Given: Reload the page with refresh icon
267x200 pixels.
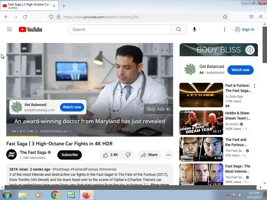Looking at the screenshot, I should tap(25, 17).
